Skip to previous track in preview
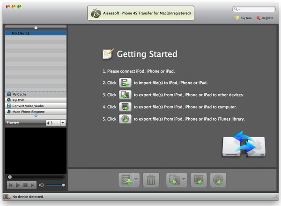The image size is (281, 206). coord(11,185)
